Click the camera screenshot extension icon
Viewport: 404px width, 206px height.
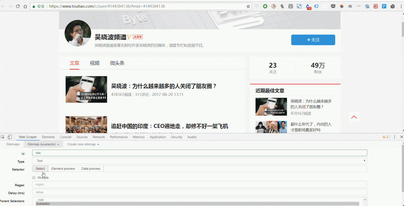[x=350, y=6]
